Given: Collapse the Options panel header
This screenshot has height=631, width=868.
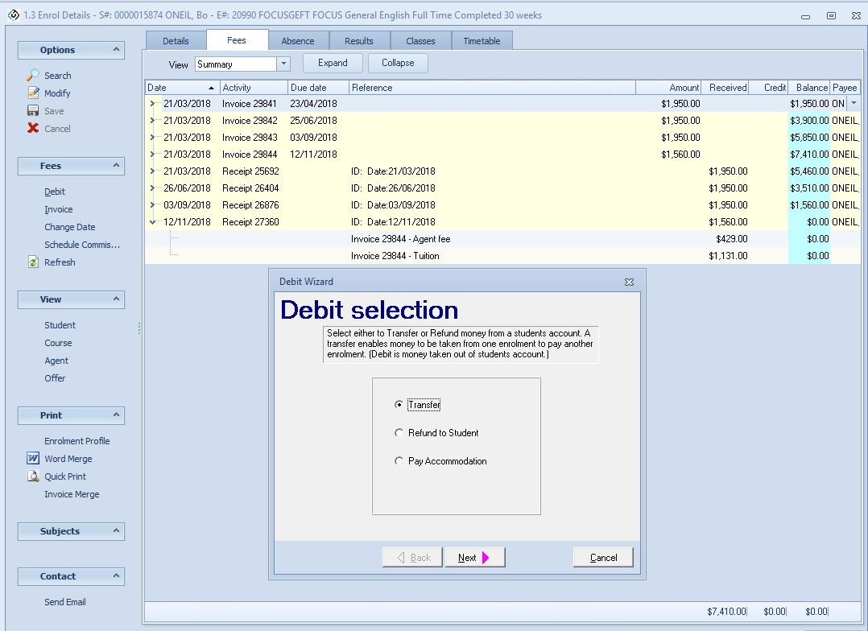Looking at the screenshot, I should (117, 50).
